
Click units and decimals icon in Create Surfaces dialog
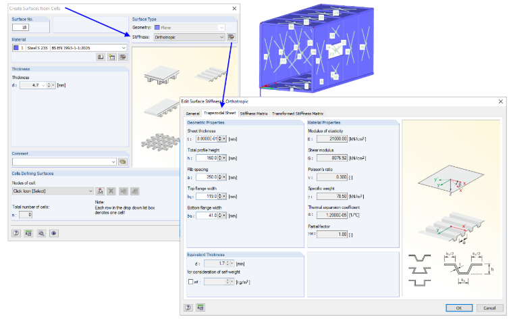pyautogui.click(x=28, y=233)
